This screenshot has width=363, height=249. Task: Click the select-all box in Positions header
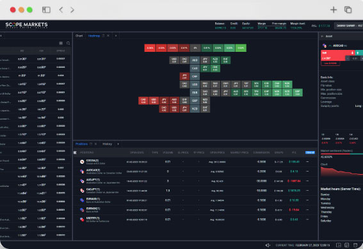tap(76, 152)
